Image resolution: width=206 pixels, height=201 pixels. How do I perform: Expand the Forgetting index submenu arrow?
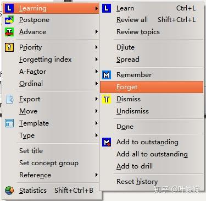(97, 59)
